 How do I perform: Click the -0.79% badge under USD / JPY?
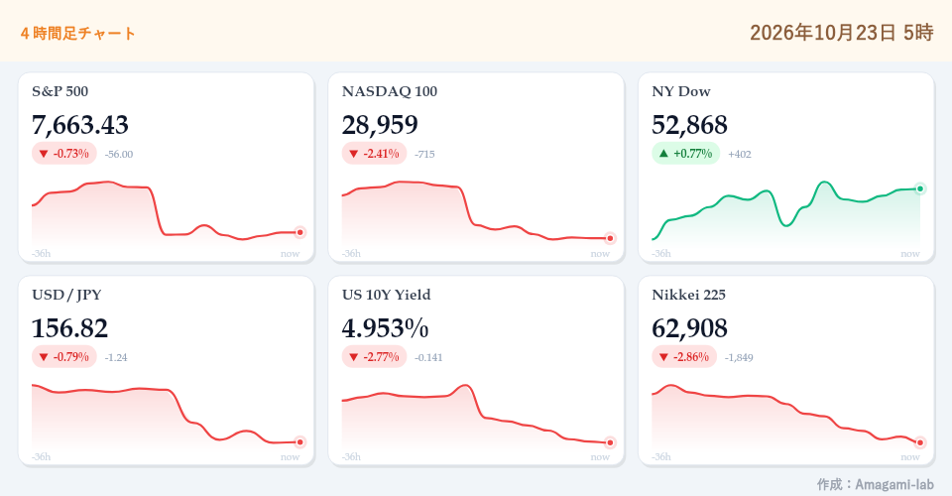click(64, 357)
